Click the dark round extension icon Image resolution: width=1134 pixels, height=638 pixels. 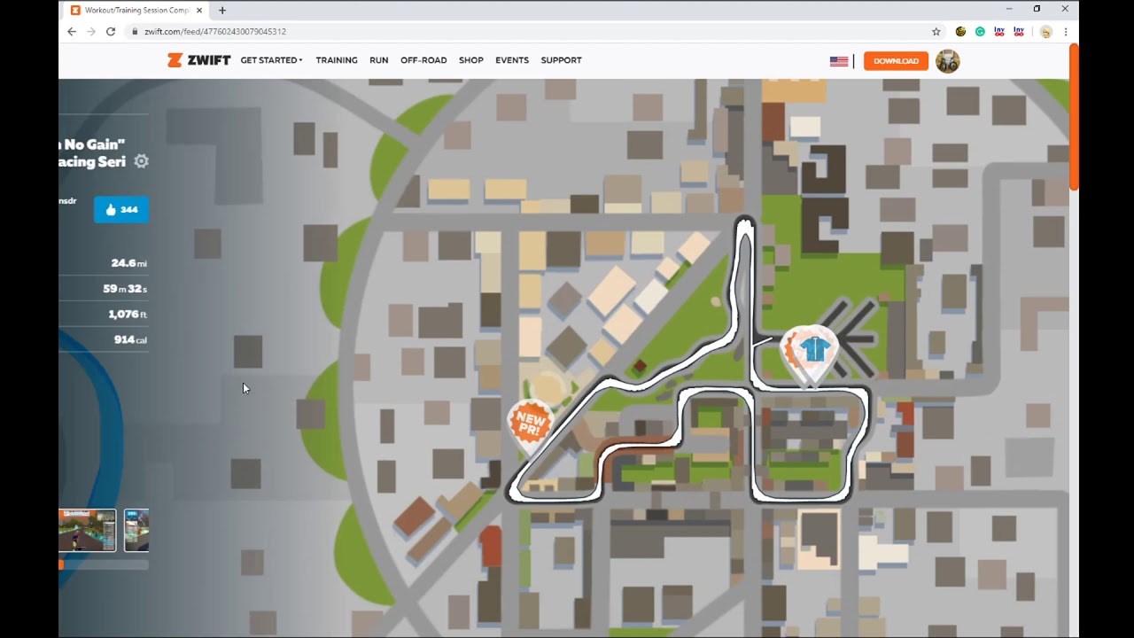tap(960, 31)
